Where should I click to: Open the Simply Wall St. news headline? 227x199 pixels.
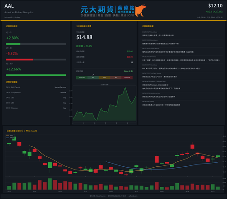[x=168, y=52]
